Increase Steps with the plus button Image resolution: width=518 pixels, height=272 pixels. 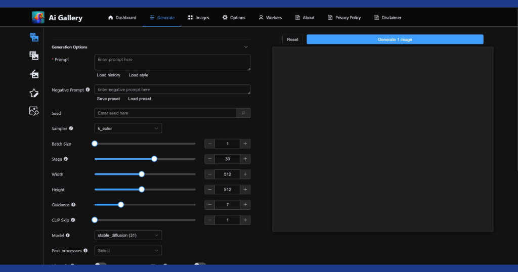245,159
